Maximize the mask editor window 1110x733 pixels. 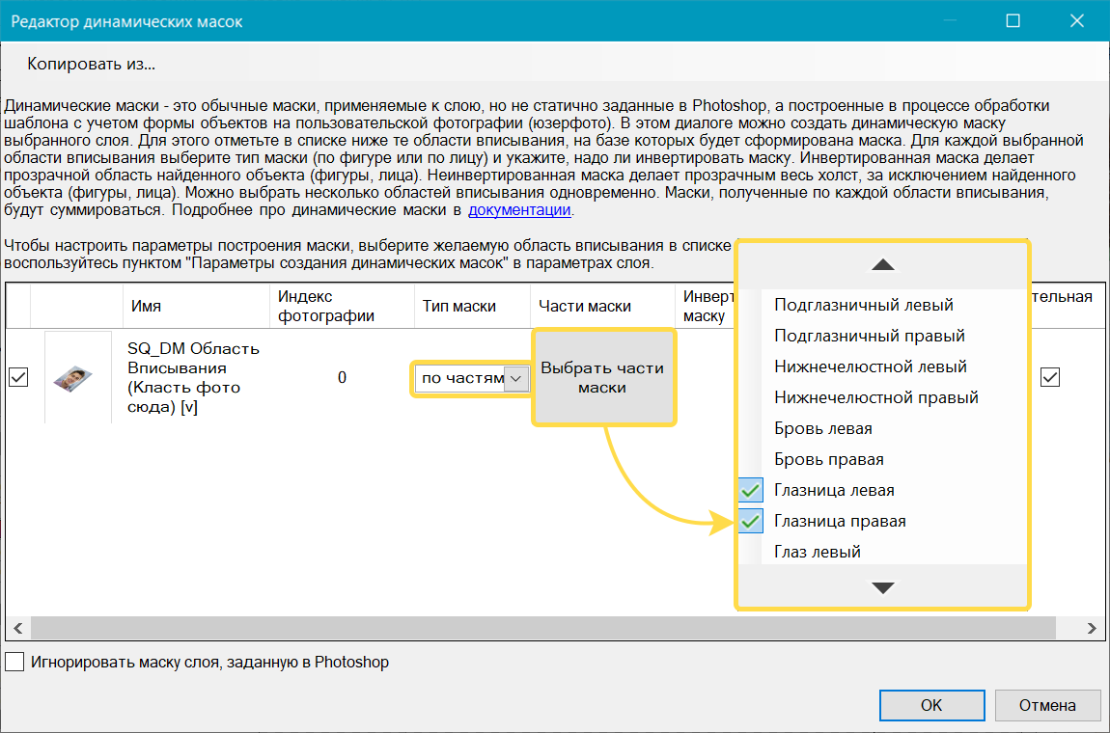click(1013, 20)
